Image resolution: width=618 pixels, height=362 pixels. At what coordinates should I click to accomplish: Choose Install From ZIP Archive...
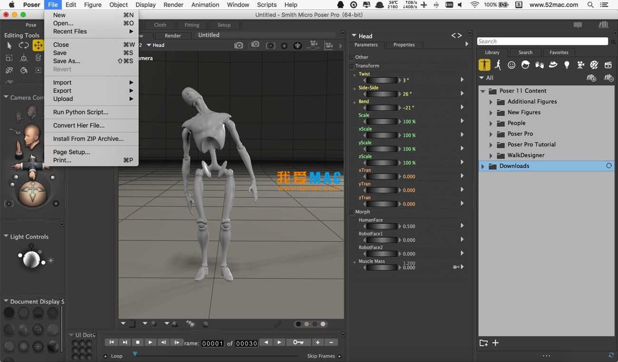[88, 139]
